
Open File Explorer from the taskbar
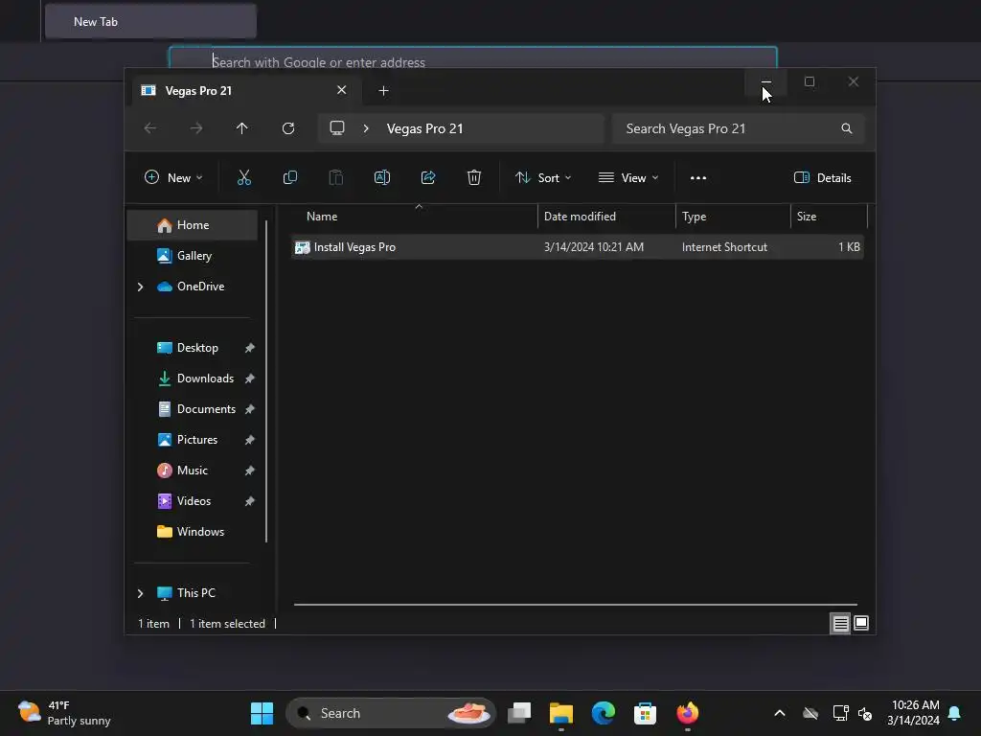tap(561, 713)
